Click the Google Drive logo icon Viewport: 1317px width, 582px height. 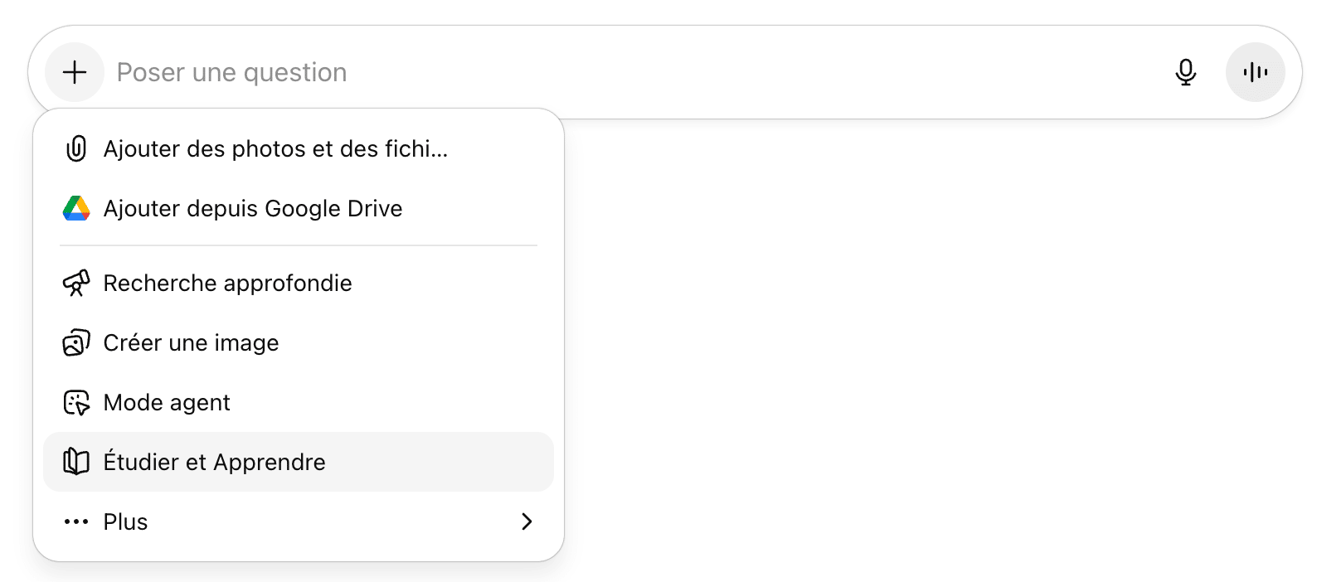[x=76, y=208]
